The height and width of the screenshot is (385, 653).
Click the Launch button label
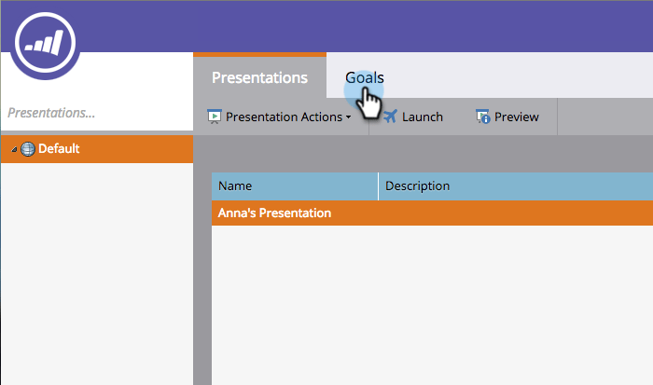[x=422, y=117]
